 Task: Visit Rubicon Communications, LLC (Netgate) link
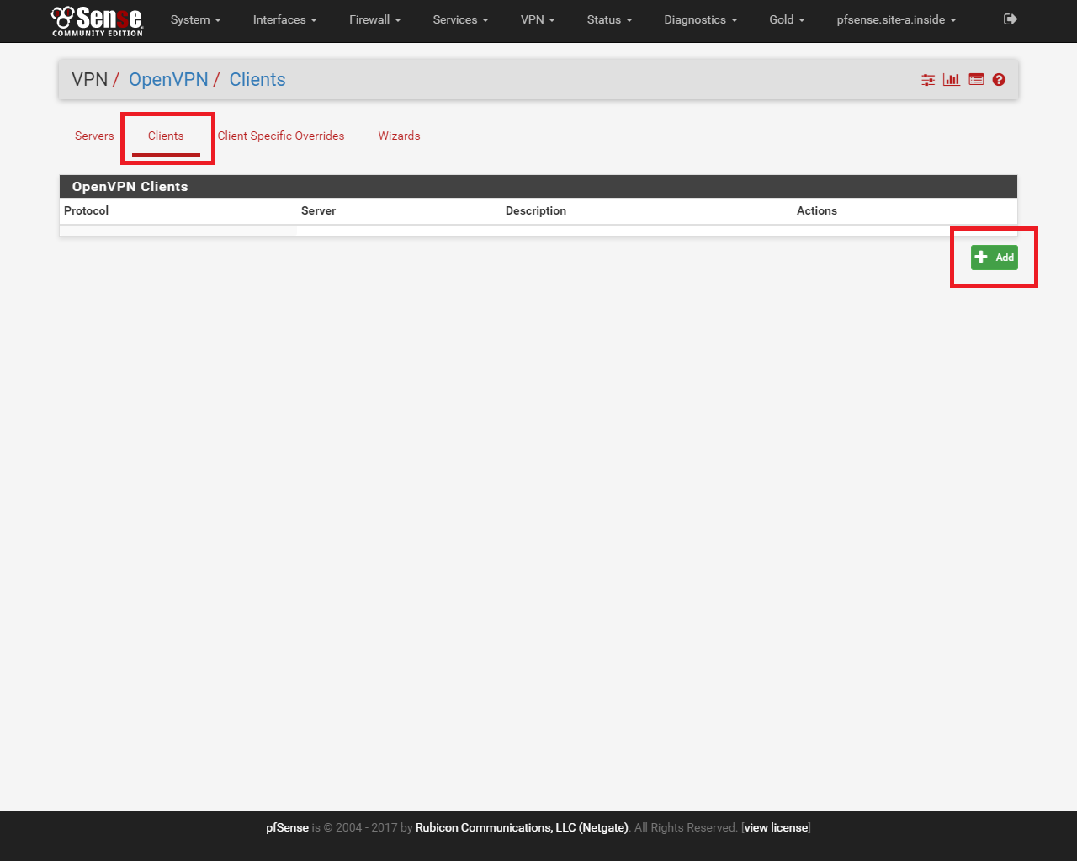(x=522, y=827)
